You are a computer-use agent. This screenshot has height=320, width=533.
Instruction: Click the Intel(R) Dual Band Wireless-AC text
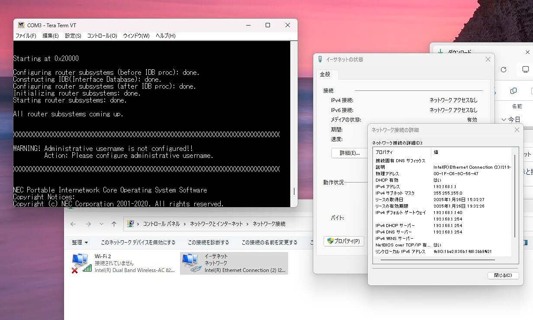[x=135, y=270]
